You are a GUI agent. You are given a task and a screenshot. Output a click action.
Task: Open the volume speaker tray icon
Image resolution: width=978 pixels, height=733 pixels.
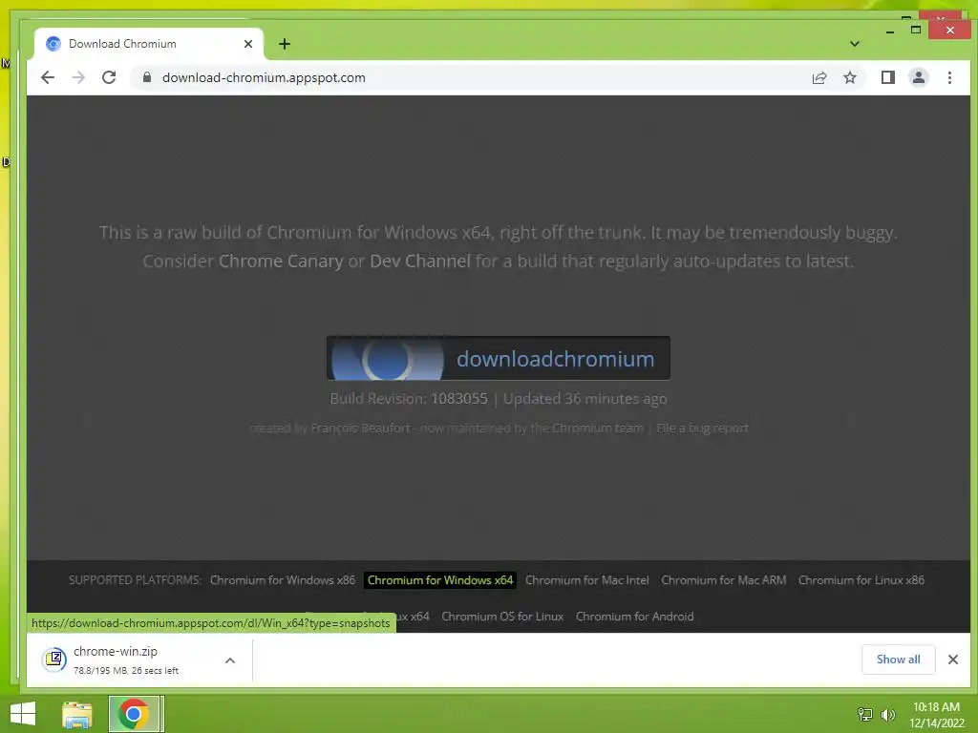(887, 714)
